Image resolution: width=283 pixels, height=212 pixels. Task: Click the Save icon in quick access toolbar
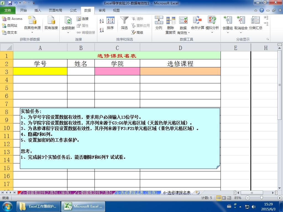click(x=10, y=3)
